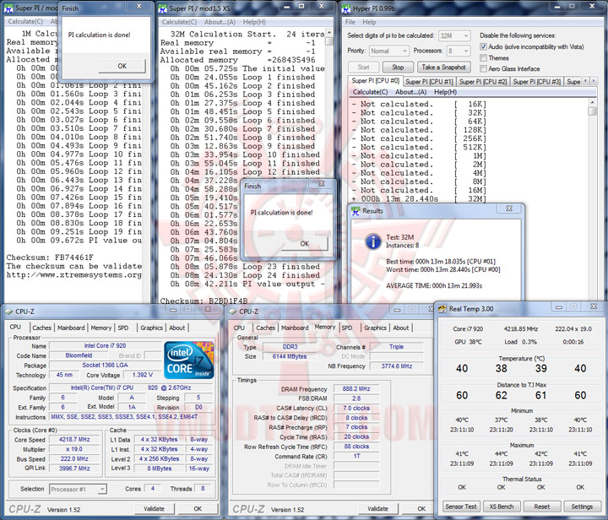
Task: Open the Help menu in Hyper PI
Action: (x=369, y=22)
